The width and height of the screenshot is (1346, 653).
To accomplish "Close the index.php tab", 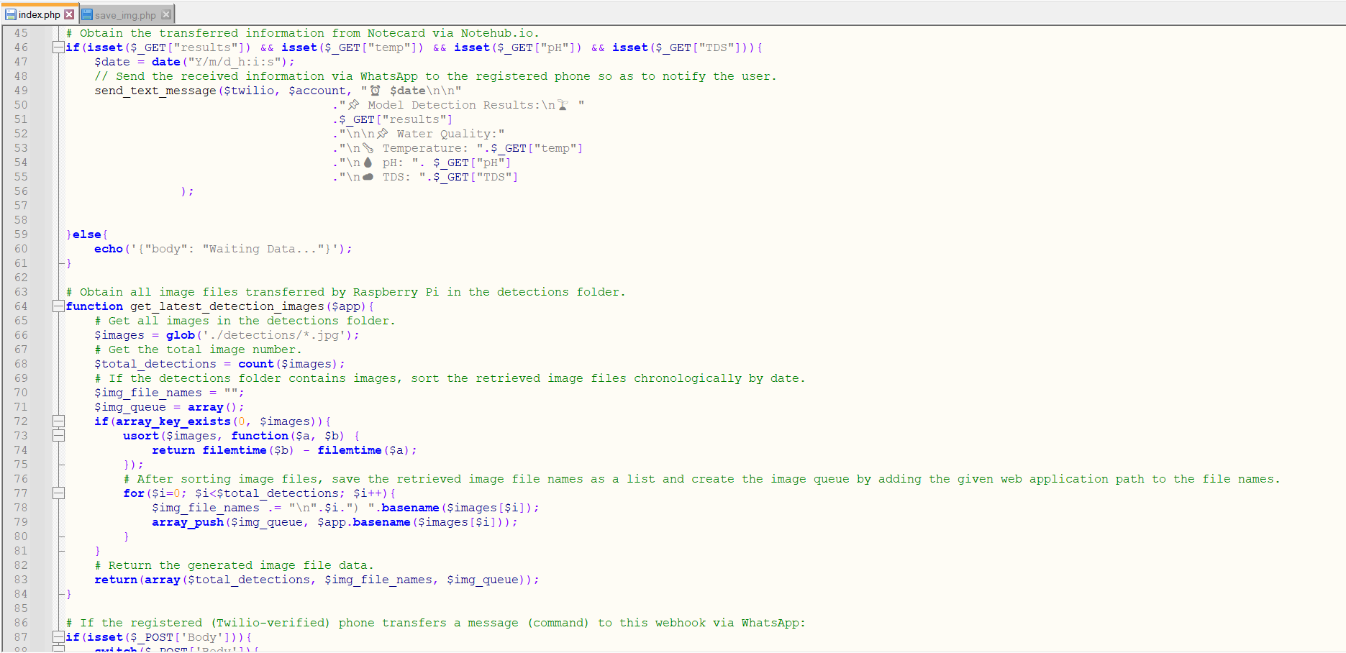I will [x=68, y=13].
